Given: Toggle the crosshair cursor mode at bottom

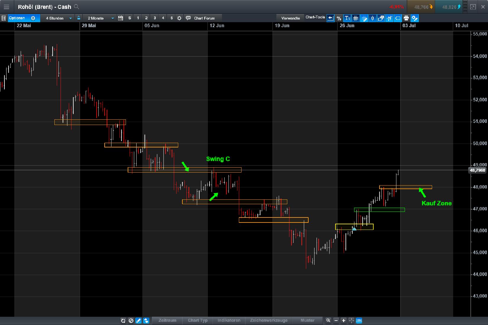Looking at the screenshot, I should tap(351, 321).
